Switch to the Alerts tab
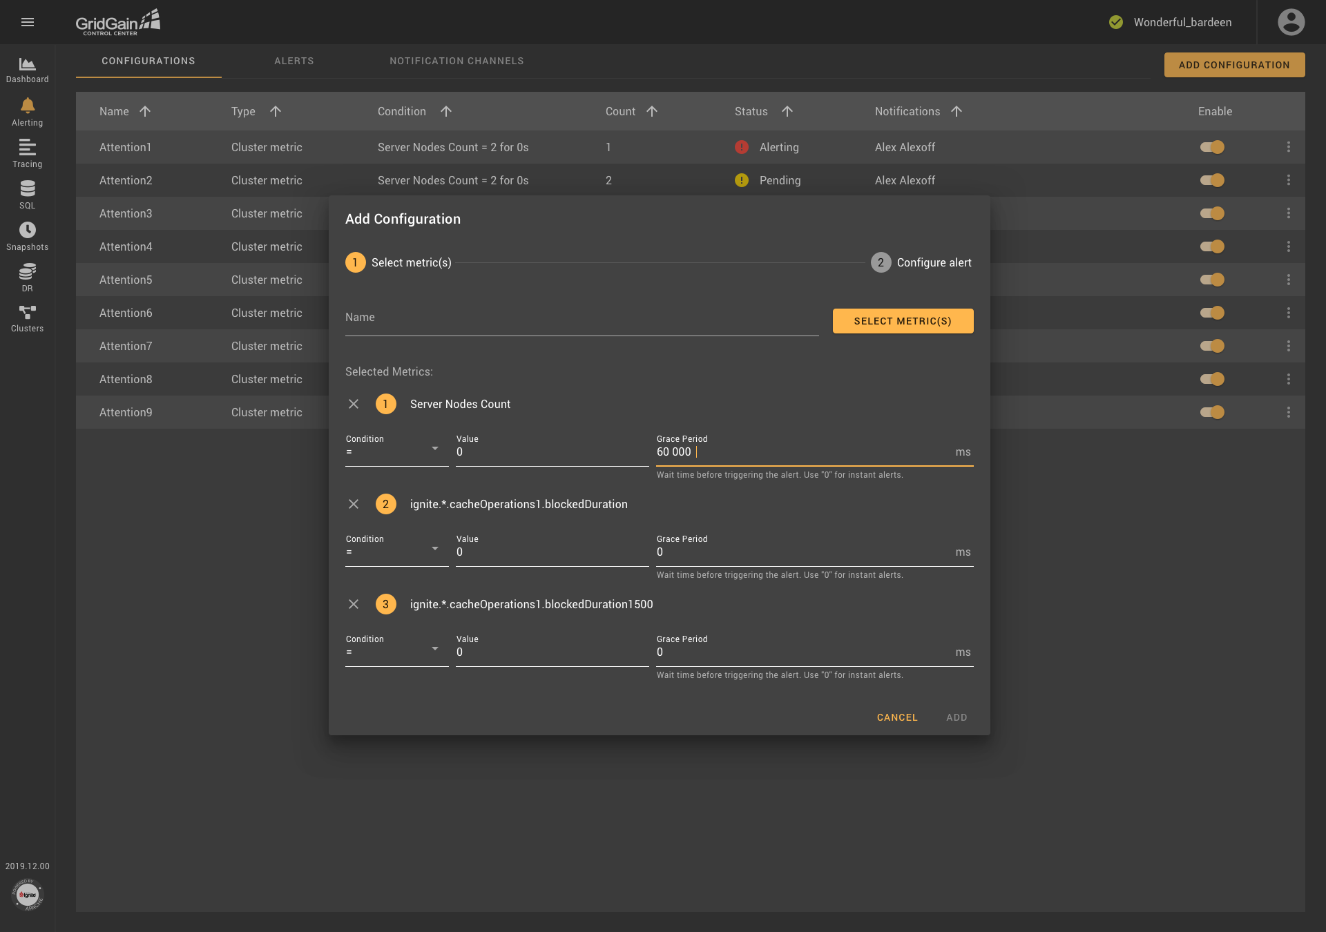The width and height of the screenshot is (1326, 932). pos(294,61)
